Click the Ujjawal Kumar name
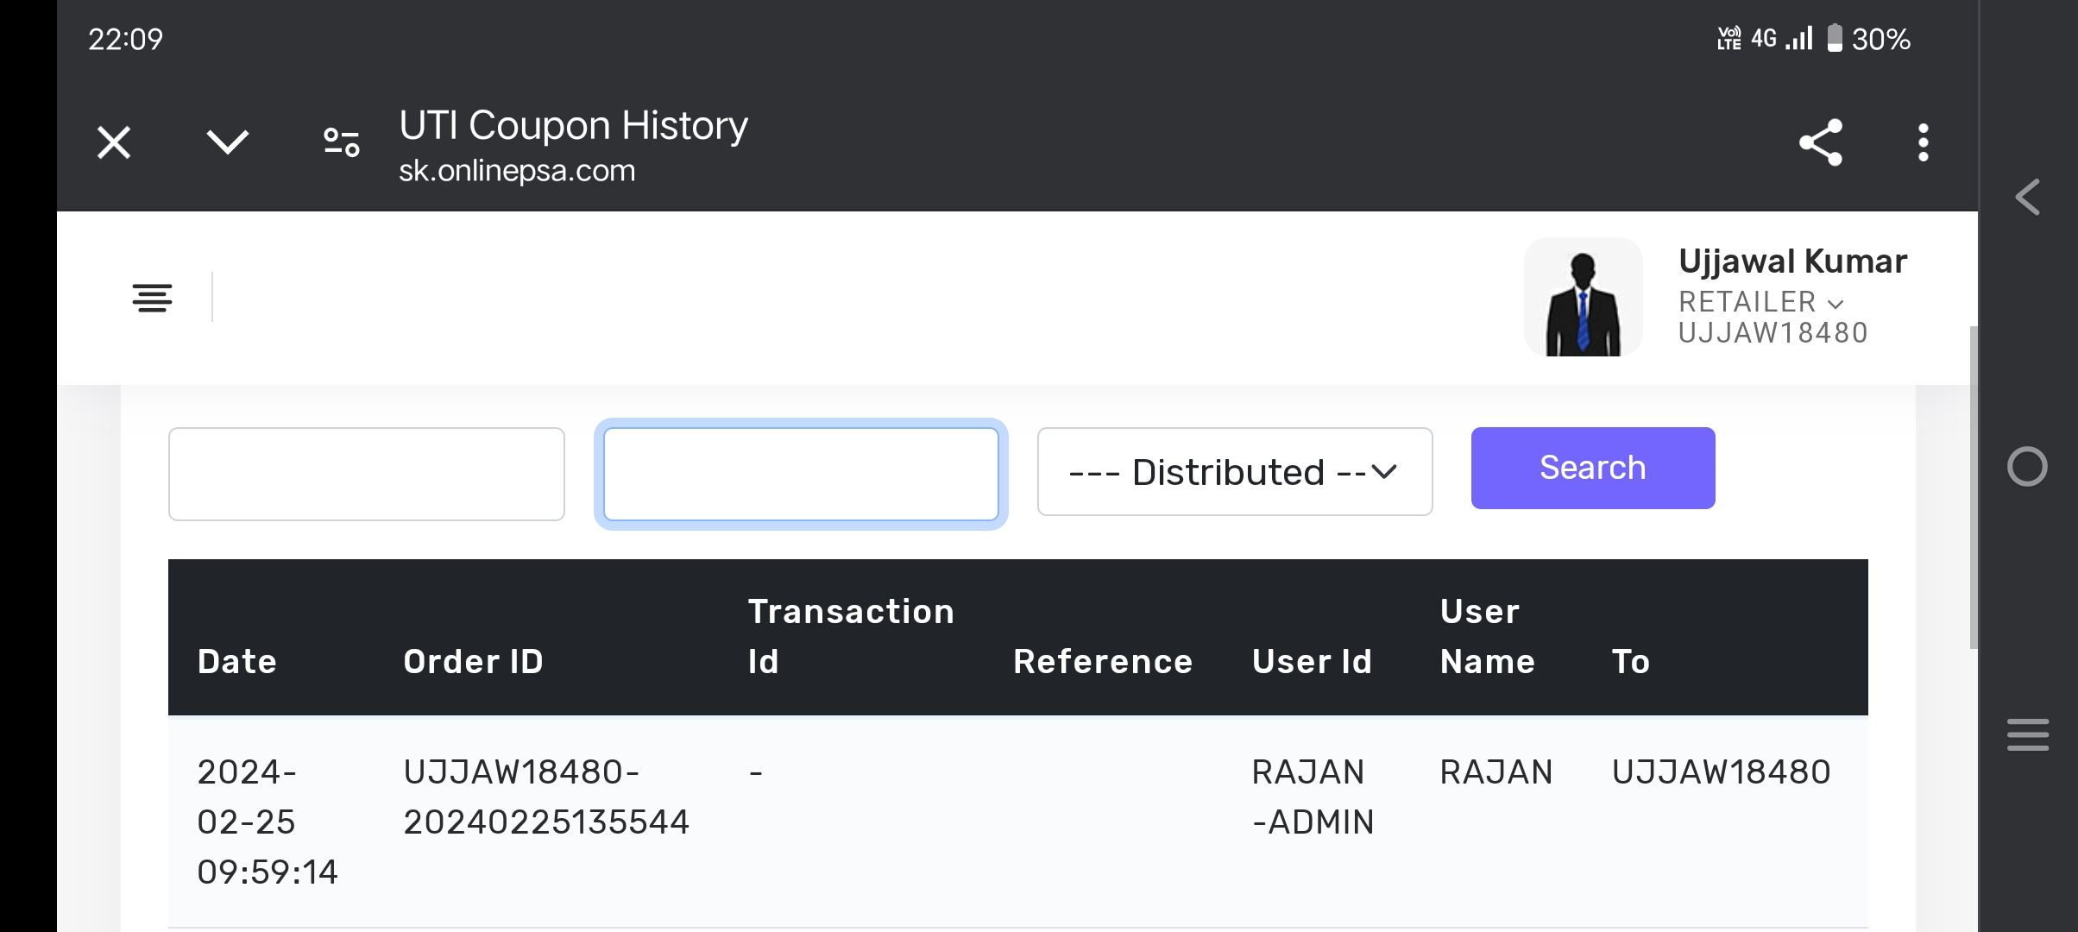Screen dimensions: 2078x932 pyautogui.click(x=1791, y=261)
